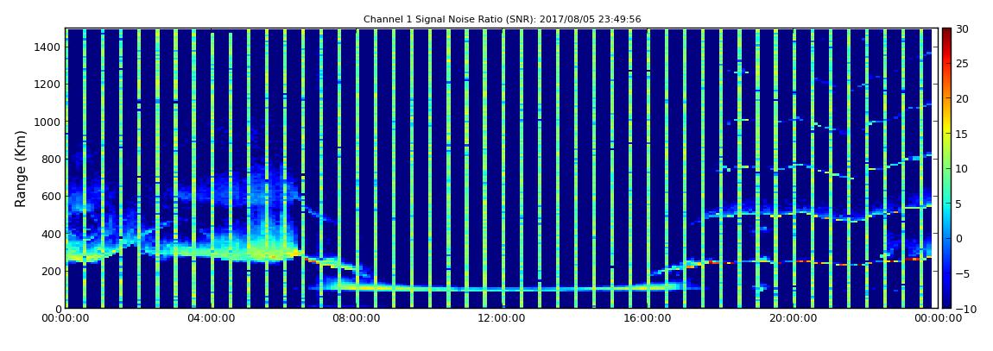Viewport: 993px width, 351px height.
Task: Click the colorbar label 15
Action: coord(962,134)
